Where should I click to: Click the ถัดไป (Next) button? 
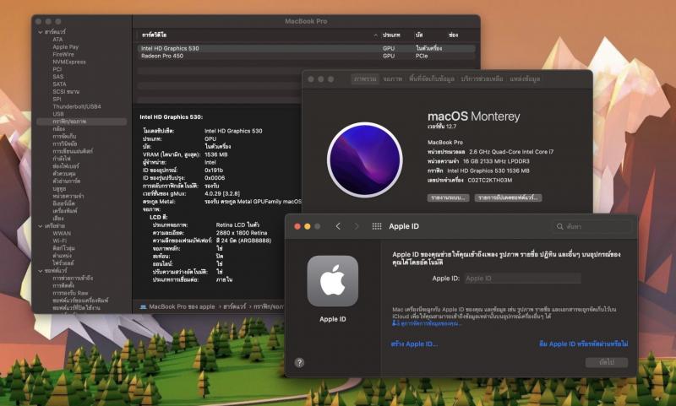point(606,362)
